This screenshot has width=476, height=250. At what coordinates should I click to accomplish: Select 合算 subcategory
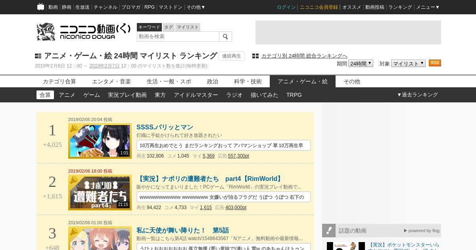[45, 95]
